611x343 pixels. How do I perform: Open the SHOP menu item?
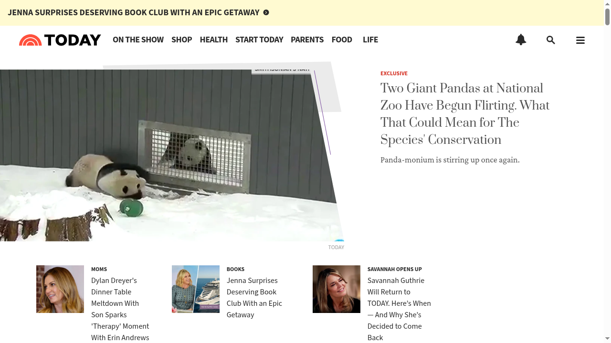(181, 40)
